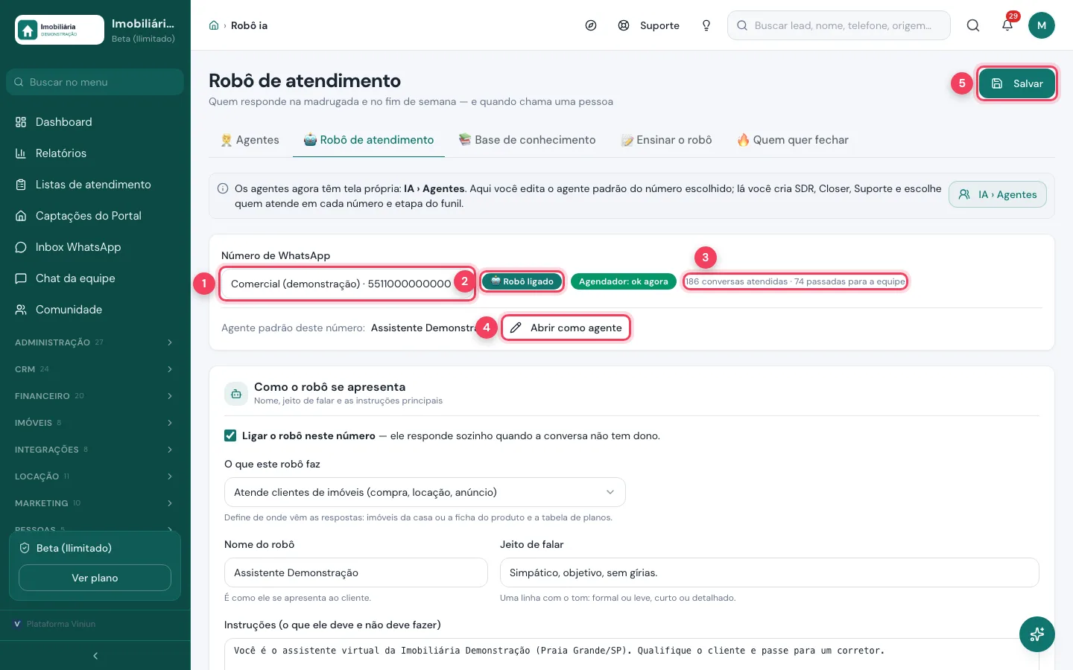
Task: Switch to Ensinar o robô tab
Action: pos(666,140)
